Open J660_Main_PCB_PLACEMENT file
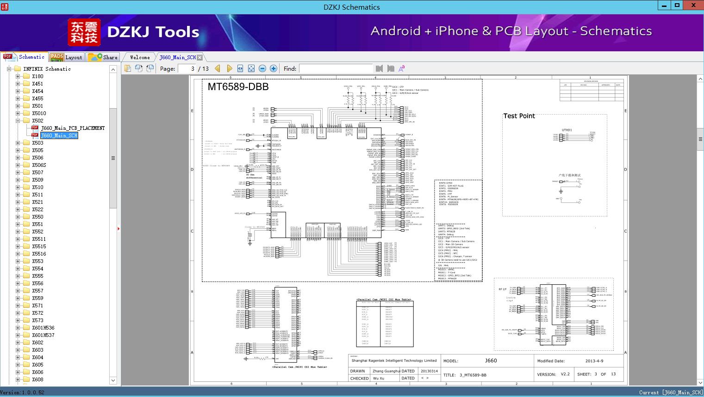Image resolution: width=704 pixels, height=397 pixels. click(73, 128)
